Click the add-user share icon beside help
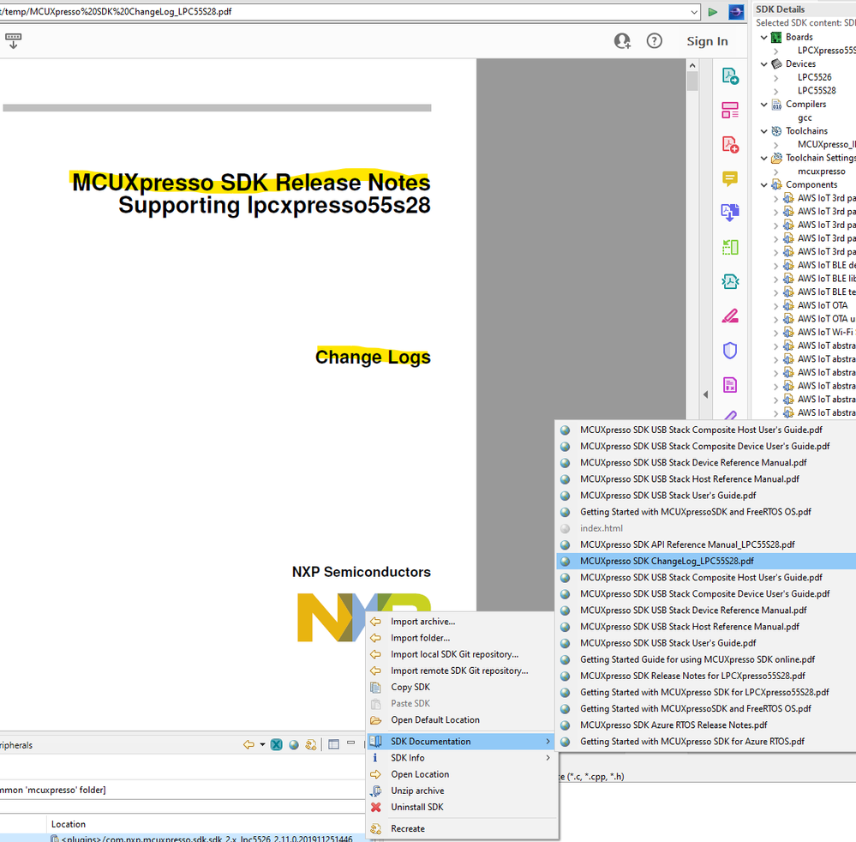856x842 pixels. [x=622, y=41]
